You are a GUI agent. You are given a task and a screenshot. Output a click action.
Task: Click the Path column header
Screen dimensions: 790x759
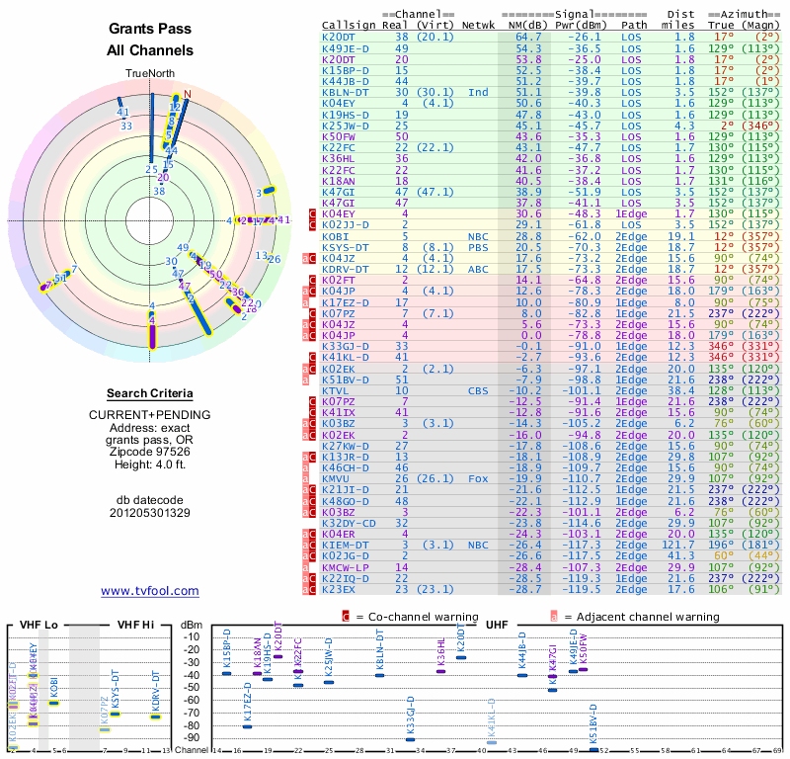tap(635, 26)
